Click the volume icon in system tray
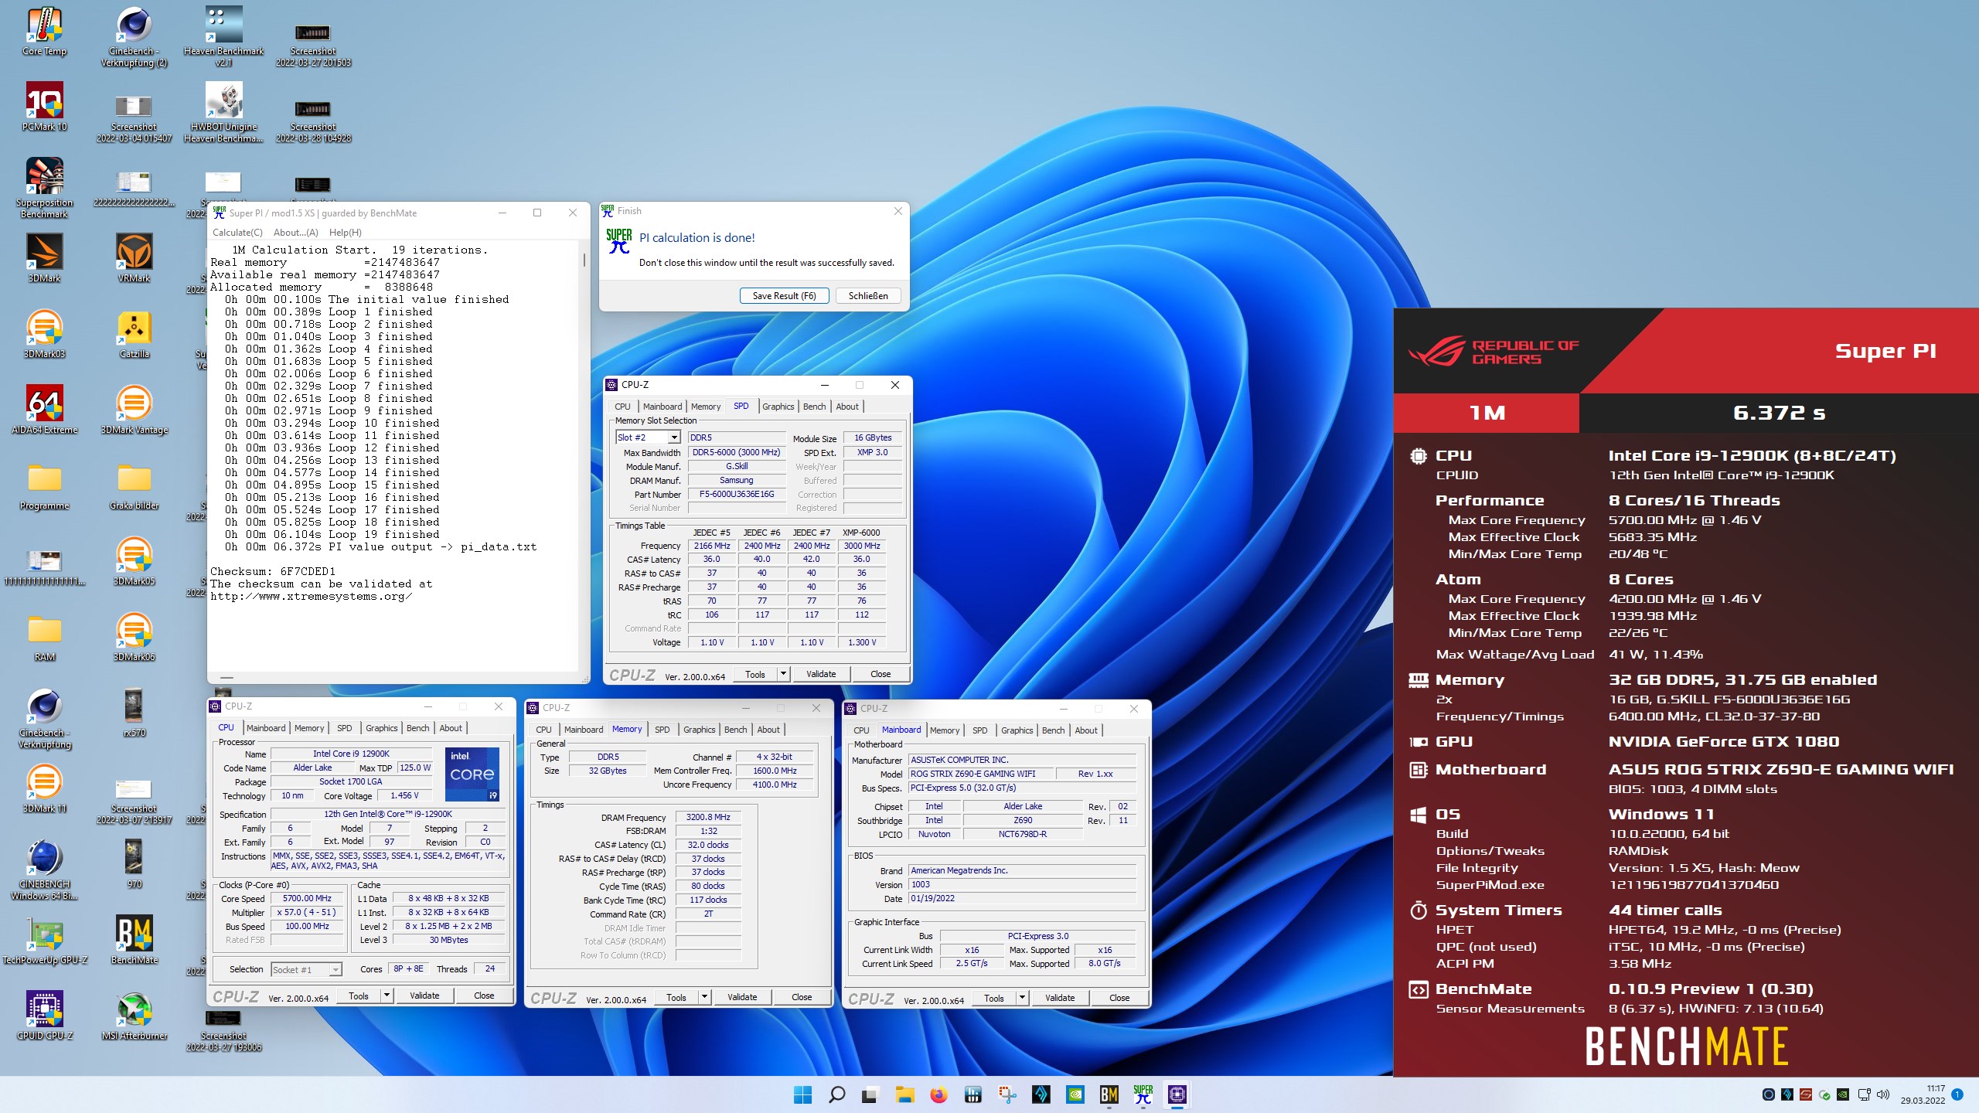 coord(1883,1094)
